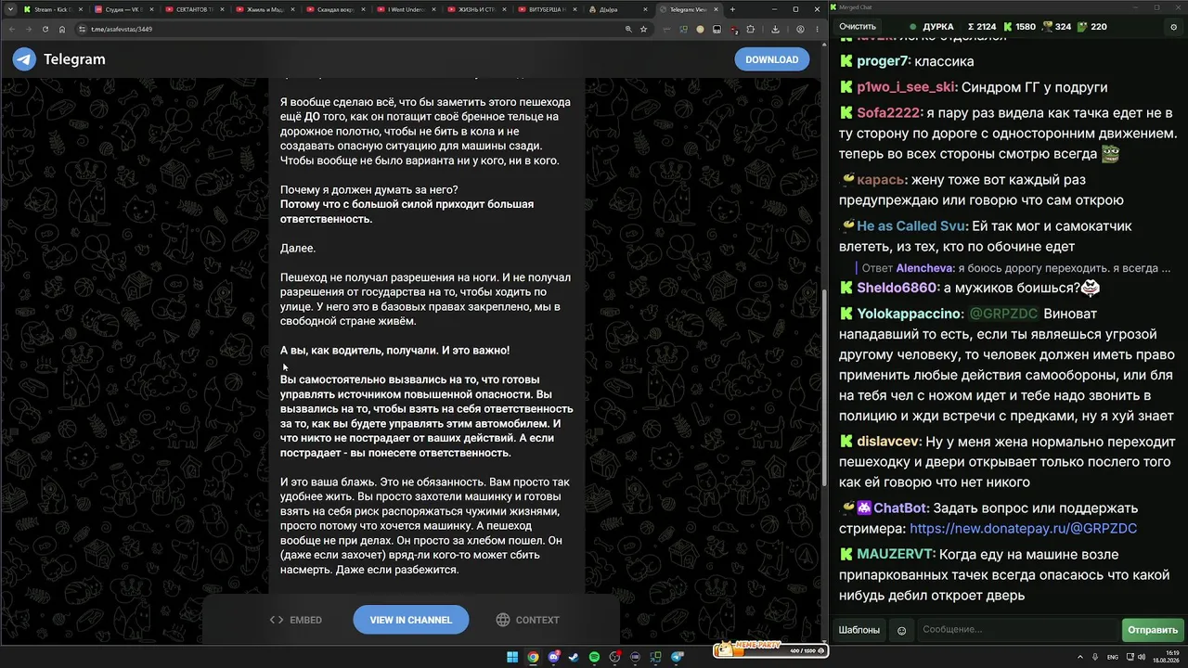Viewport: 1188px width, 668px height.
Task: Switch to the ЖИЗНЬ И СТРАХ tab
Action: click(x=477, y=9)
